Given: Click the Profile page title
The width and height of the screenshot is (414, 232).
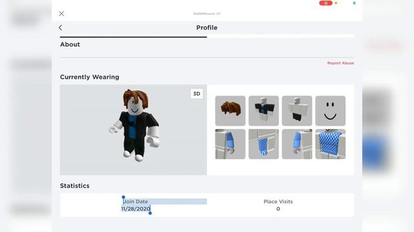Looking at the screenshot, I should (207, 28).
